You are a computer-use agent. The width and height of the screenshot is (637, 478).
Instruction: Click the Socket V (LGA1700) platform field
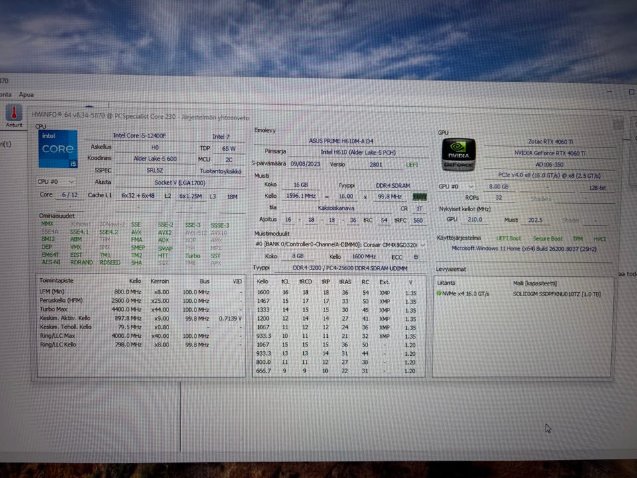coord(180,183)
